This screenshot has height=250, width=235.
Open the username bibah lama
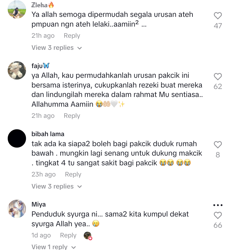48,134
